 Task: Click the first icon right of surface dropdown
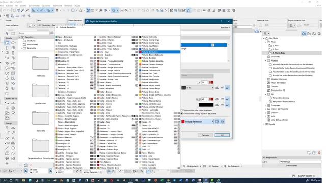[217, 121]
